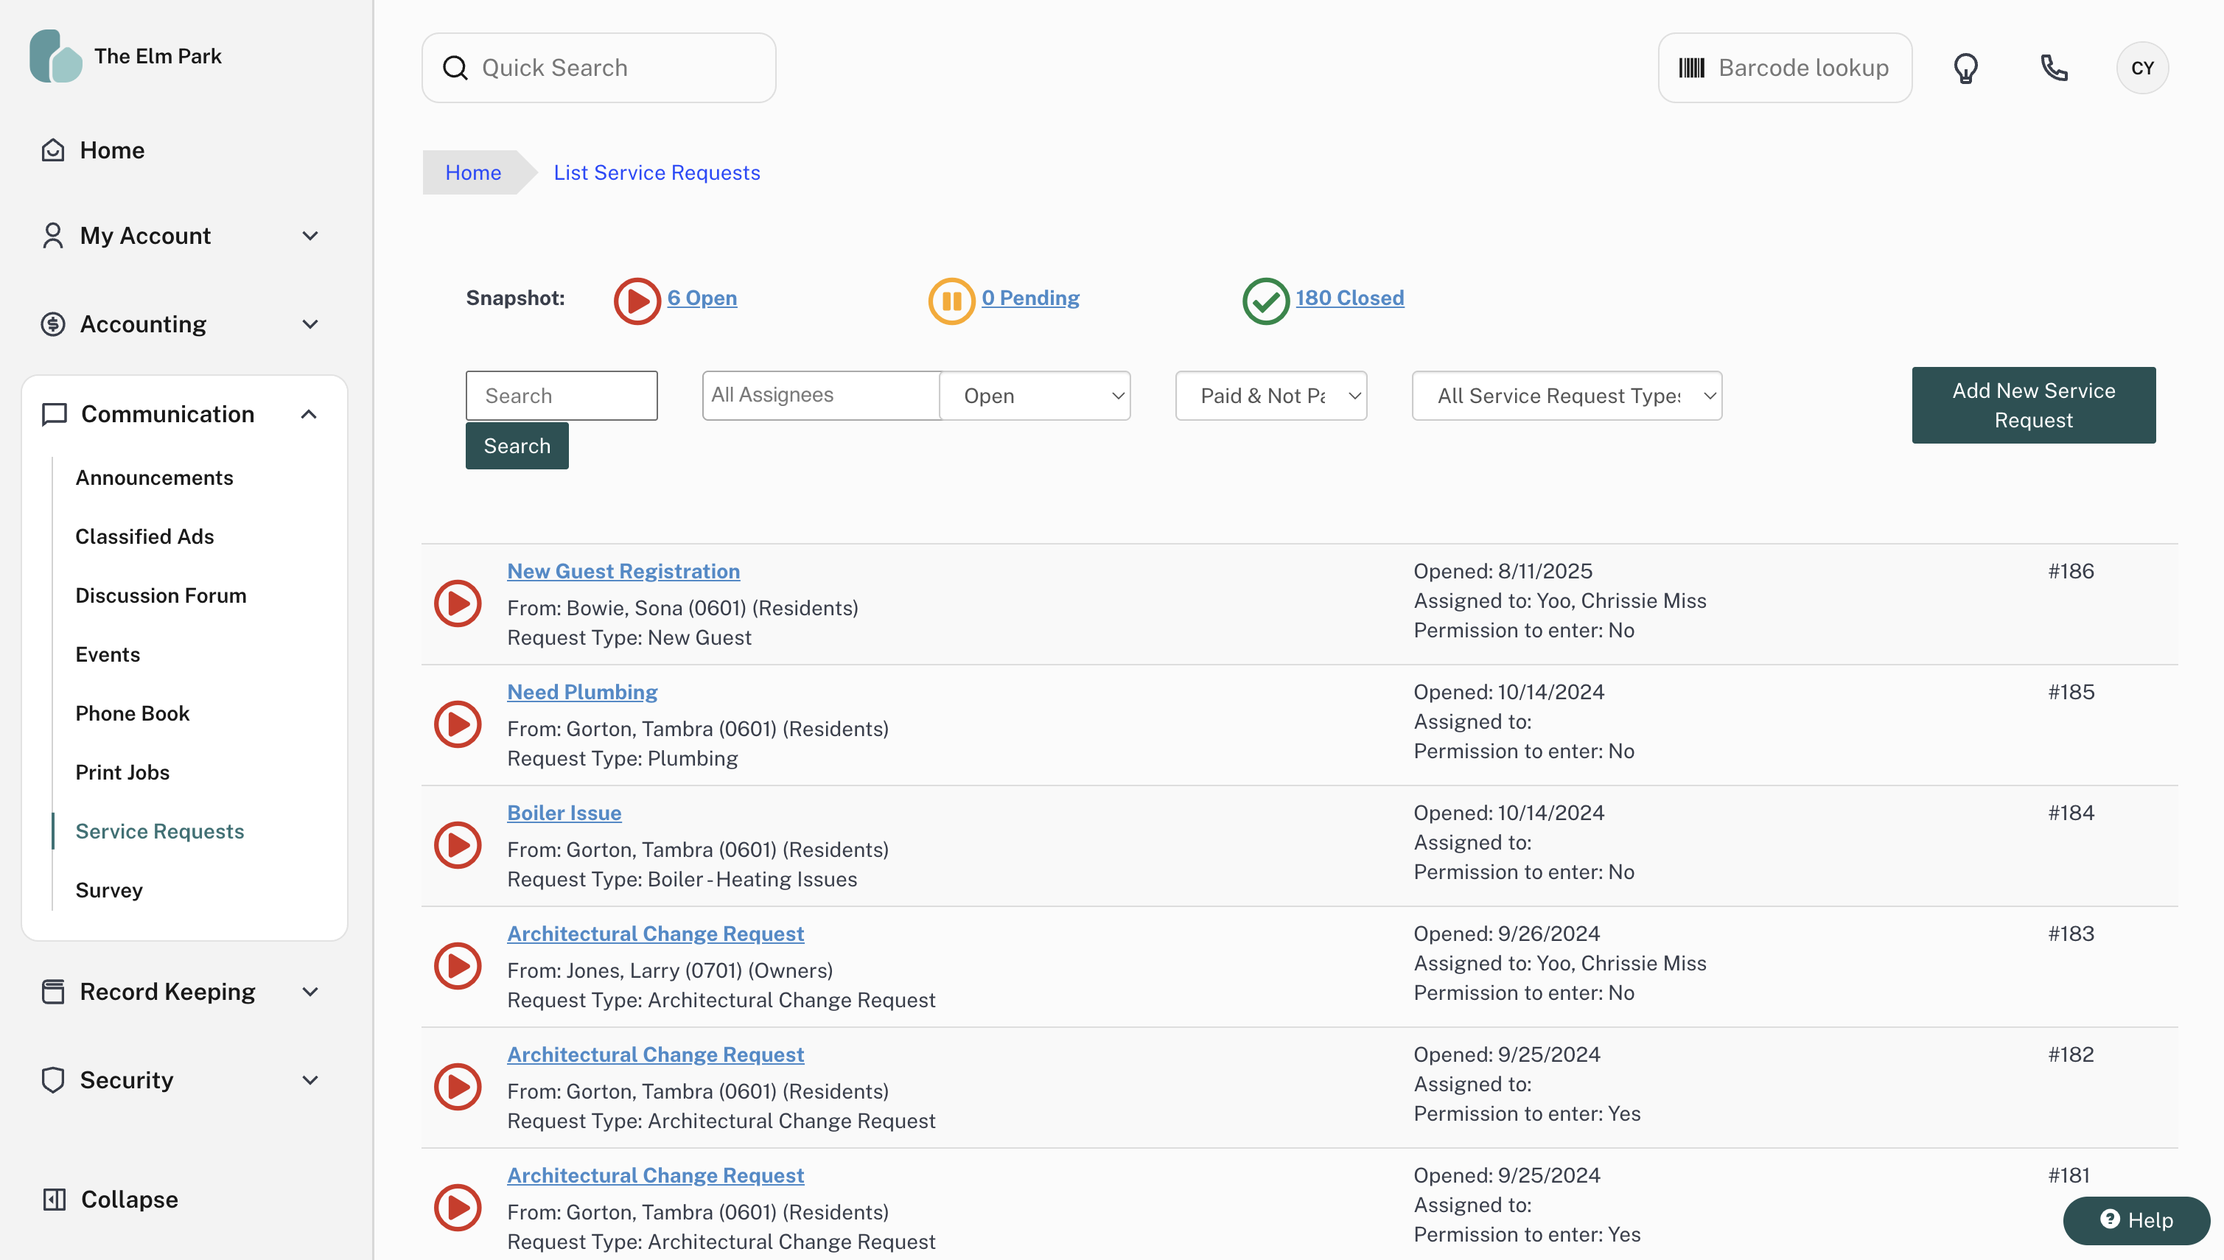Screen dimensions: 2224x1260
Task: Open Barcode lookup
Action: [1784, 68]
